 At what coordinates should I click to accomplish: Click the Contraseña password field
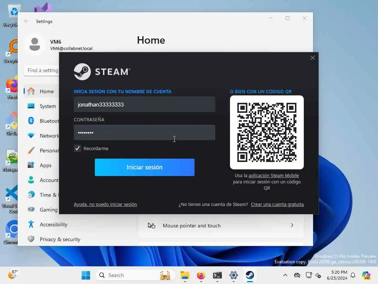(144, 132)
